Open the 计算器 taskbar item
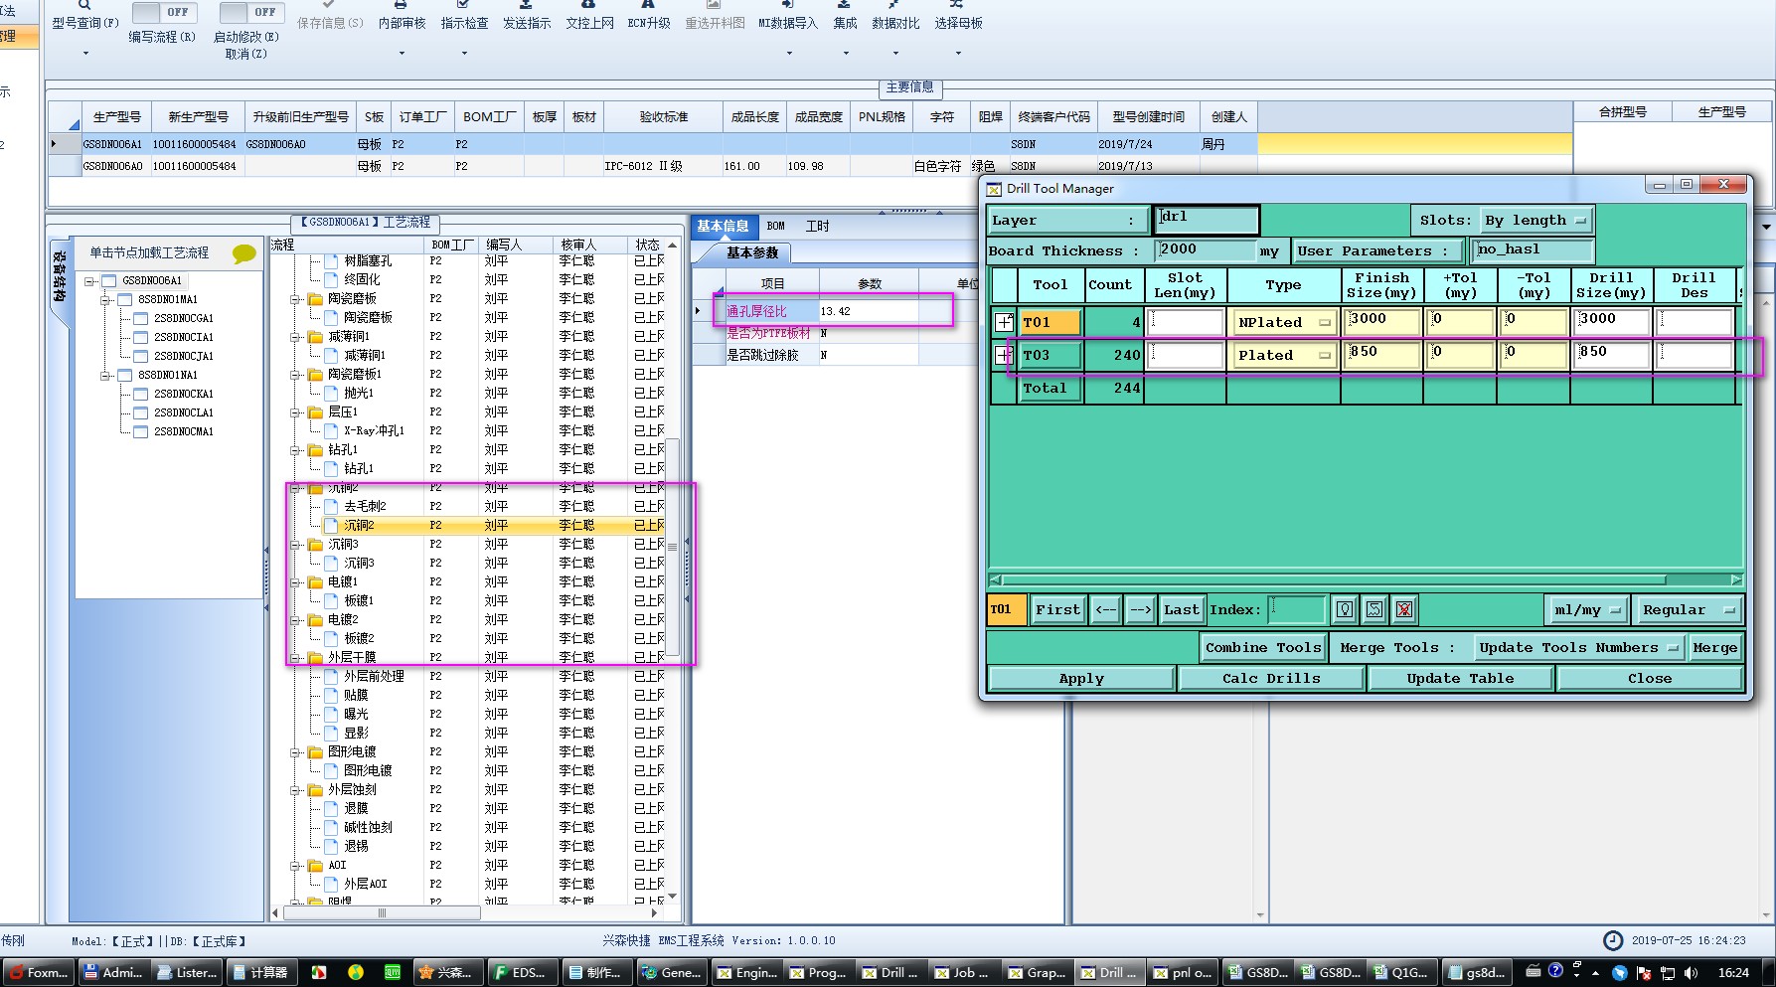Image resolution: width=1776 pixels, height=987 pixels. click(x=259, y=972)
